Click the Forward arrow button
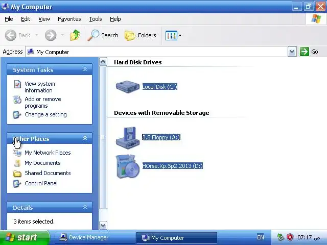The height and width of the screenshot is (245, 327). coord(51,35)
